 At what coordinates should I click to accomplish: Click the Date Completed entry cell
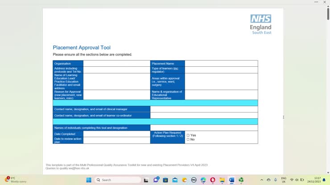coord(116,134)
